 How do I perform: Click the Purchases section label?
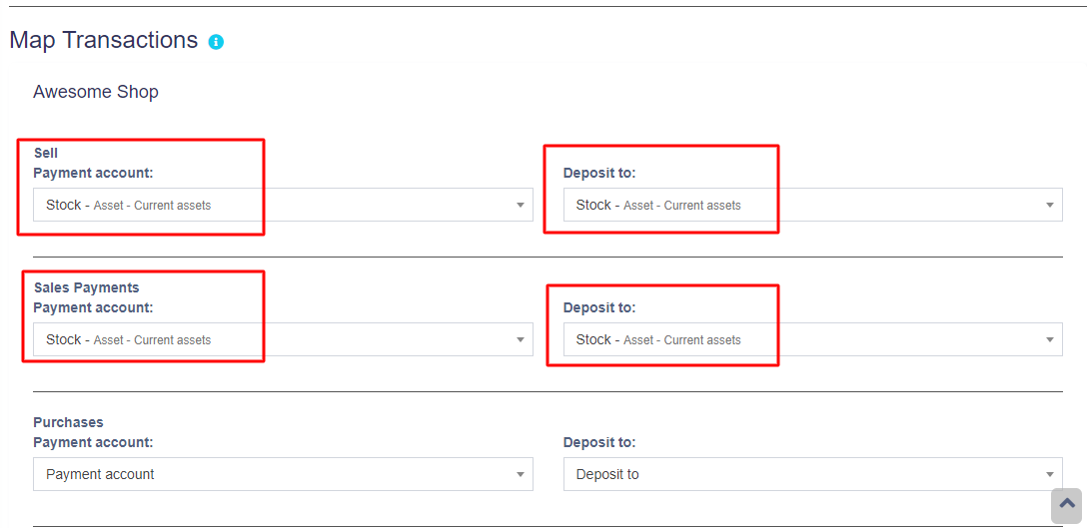tap(68, 422)
